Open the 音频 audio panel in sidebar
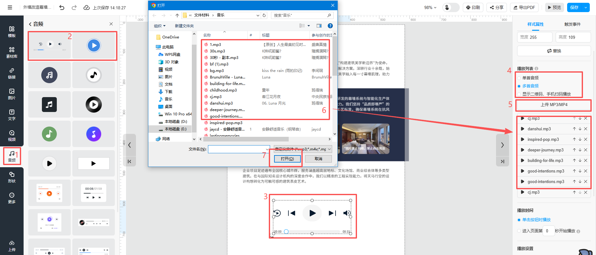 tap(12, 156)
